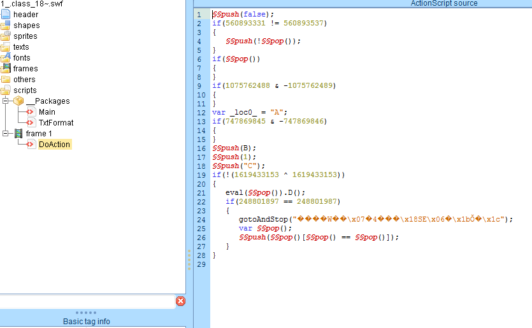Click line number 1 in the gutter
Viewport: 532px width, 328px height.
click(x=199, y=15)
